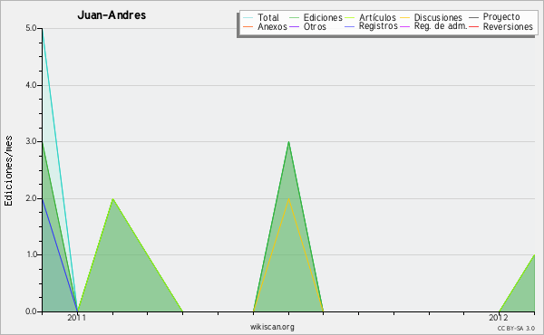This screenshot has width=544, height=335.
Task: Click the Proyecto legend label
Action: pos(501,17)
